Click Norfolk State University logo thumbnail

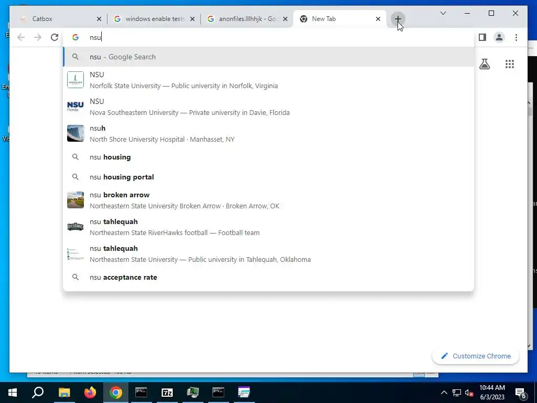point(76,80)
